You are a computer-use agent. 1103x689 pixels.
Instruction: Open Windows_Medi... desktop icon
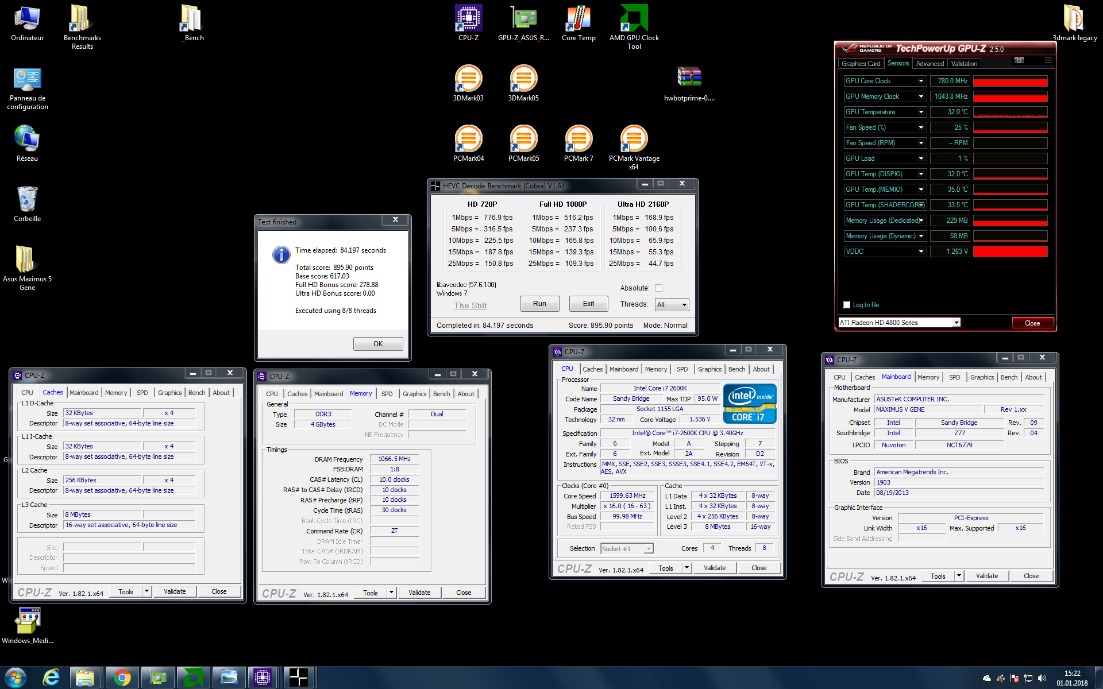pyautogui.click(x=27, y=626)
